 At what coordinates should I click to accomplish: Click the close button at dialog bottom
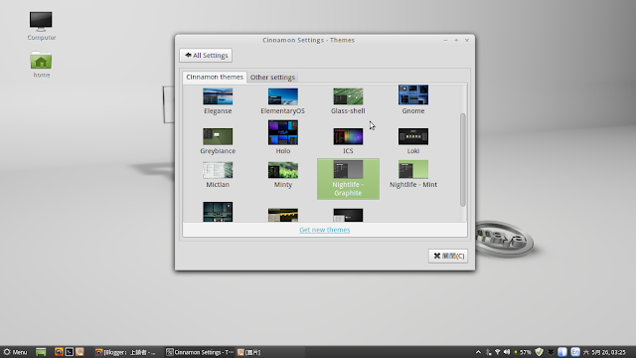pos(448,256)
